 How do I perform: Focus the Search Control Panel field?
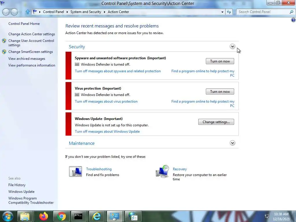[x=263, y=12]
